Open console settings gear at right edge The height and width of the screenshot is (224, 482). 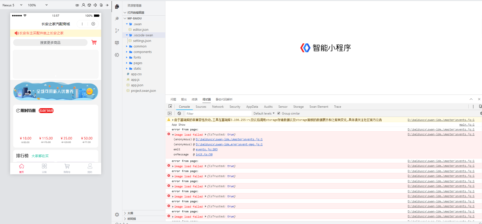coord(481,114)
